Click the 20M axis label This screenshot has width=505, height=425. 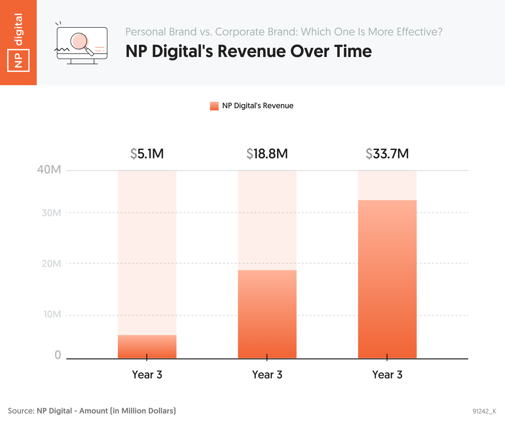[51, 263]
